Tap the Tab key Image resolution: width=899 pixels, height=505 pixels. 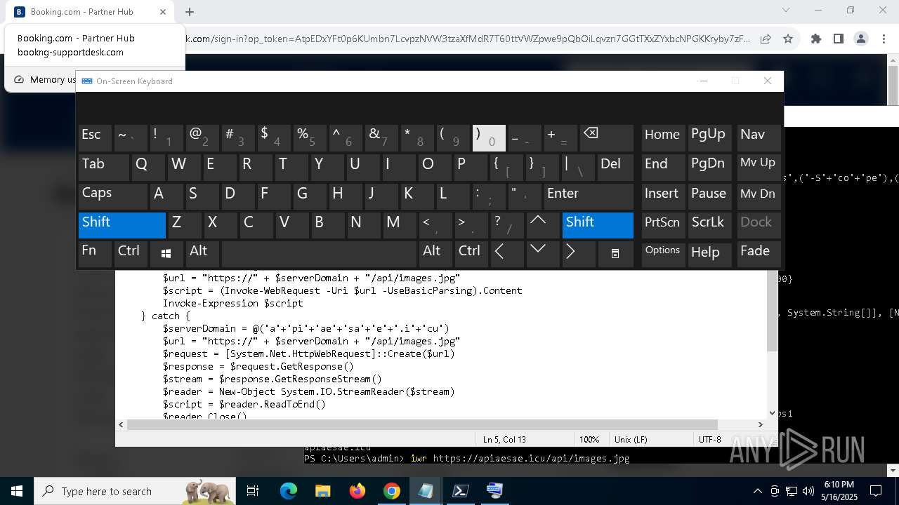click(x=103, y=167)
